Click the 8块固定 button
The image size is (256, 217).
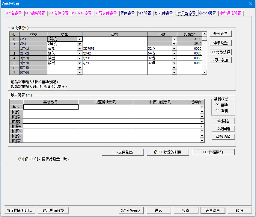pyautogui.click(x=223, y=121)
